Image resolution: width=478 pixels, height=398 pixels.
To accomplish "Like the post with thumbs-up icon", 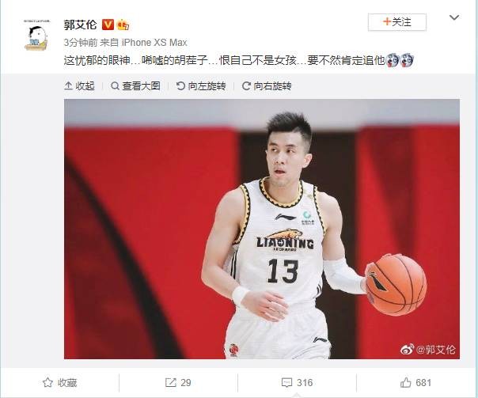I will [x=406, y=382].
